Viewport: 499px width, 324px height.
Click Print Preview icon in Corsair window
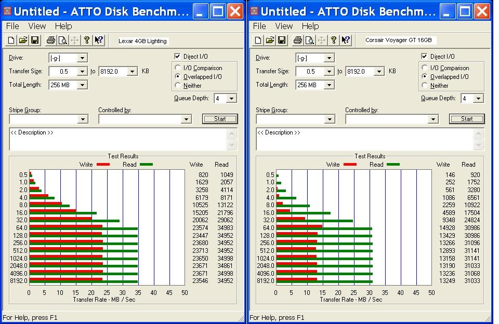click(310, 40)
